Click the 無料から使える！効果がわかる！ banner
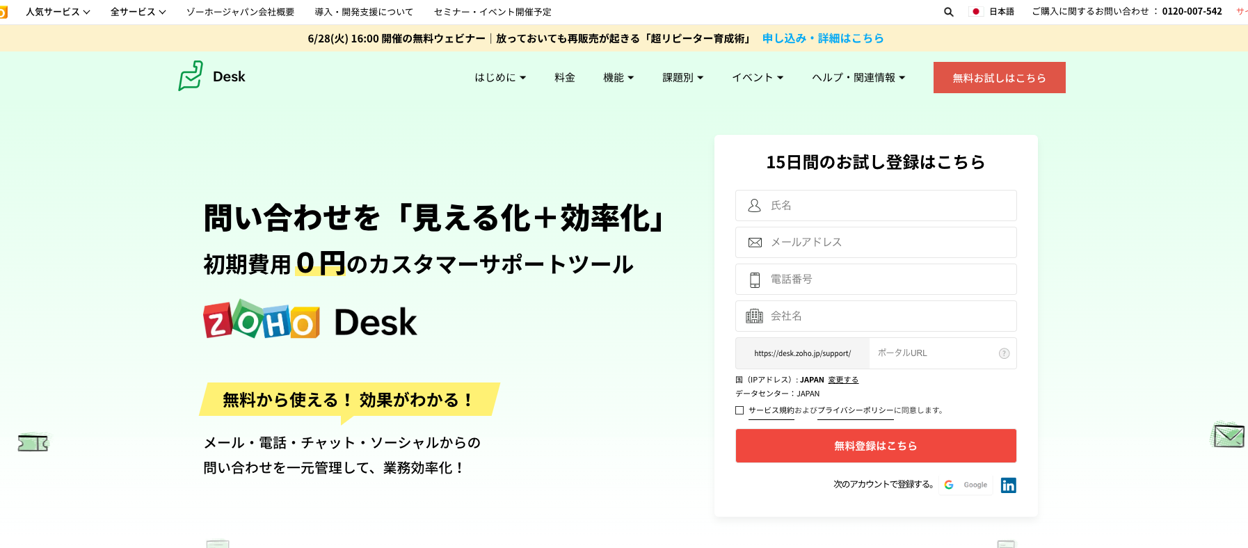The width and height of the screenshot is (1248, 548). (x=349, y=400)
